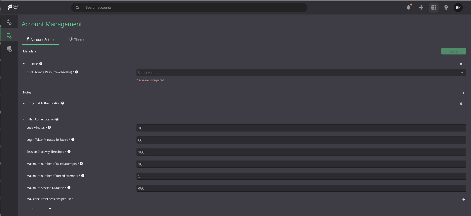Add Max concurrent sessions per user value
The height and width of the screenshot is (216, 471).
[x=463, y=200]
